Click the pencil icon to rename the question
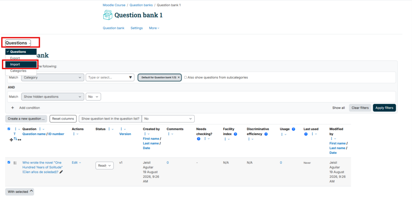Screen dimensions: 412x198 pyautogui.click(x=61, y=172)
